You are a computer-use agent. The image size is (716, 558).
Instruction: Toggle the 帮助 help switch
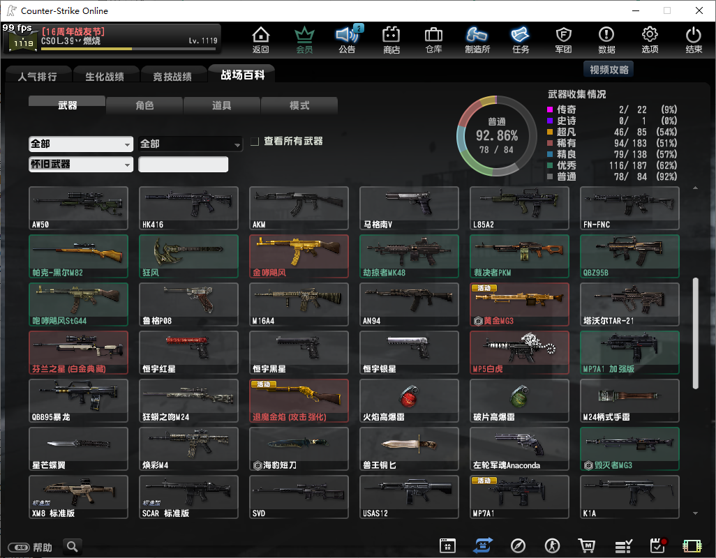coord(20,547)
